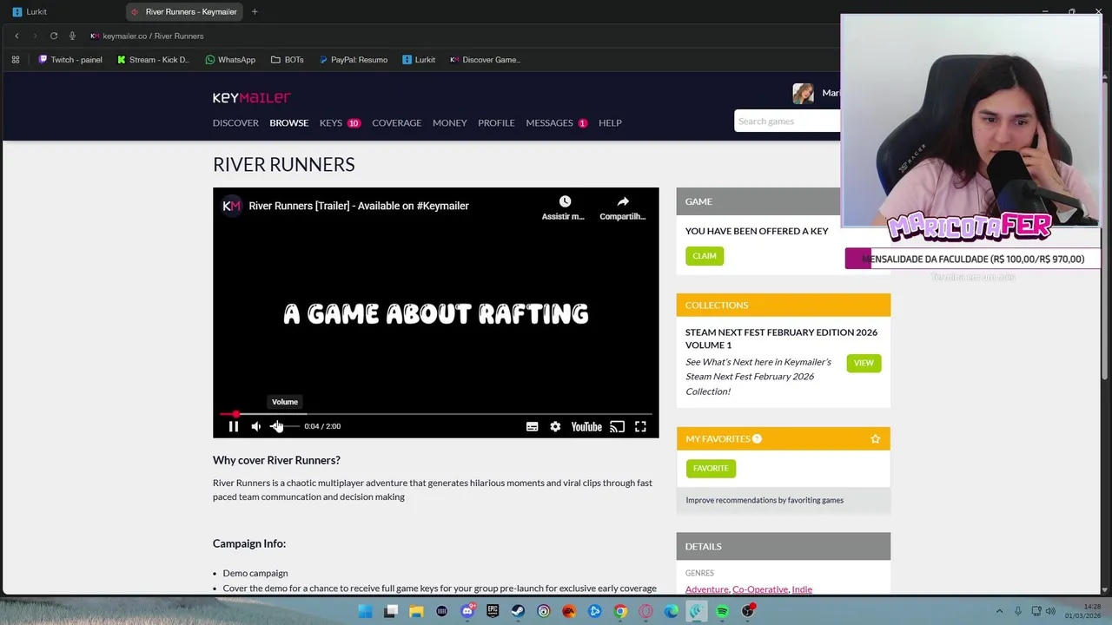This screenshot has width=1112, height=625.
Task: Open Twitch - painel bookmark
Action: point(70,60)
